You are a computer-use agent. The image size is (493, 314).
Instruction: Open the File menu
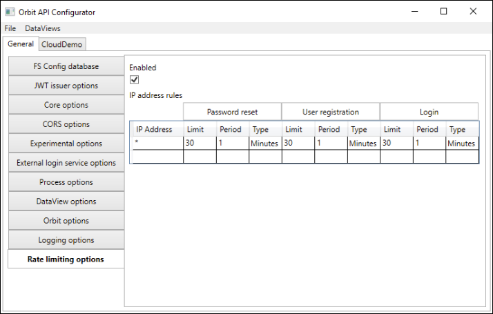coord(10,28)
